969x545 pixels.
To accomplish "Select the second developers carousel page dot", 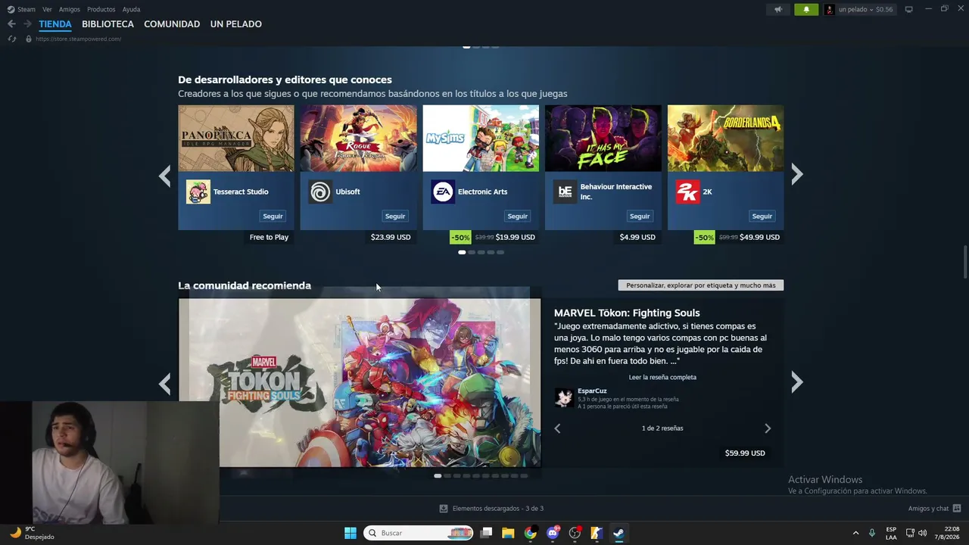I will (472, 252).
